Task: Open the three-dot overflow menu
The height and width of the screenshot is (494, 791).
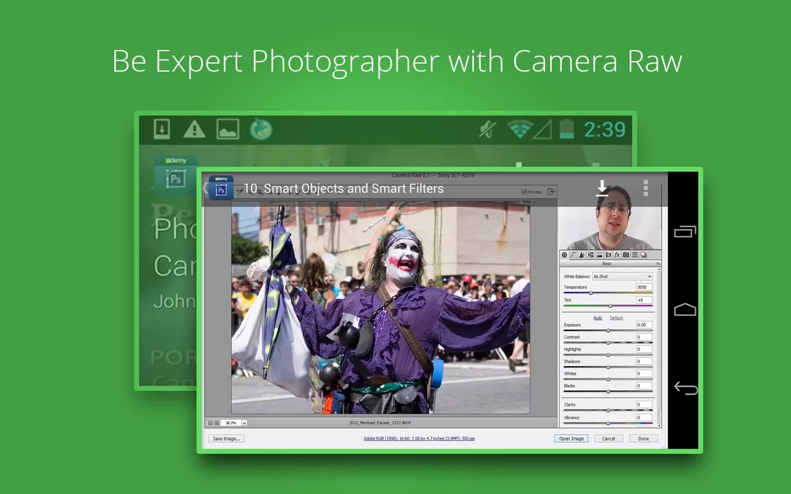Action: pos(645,188)
